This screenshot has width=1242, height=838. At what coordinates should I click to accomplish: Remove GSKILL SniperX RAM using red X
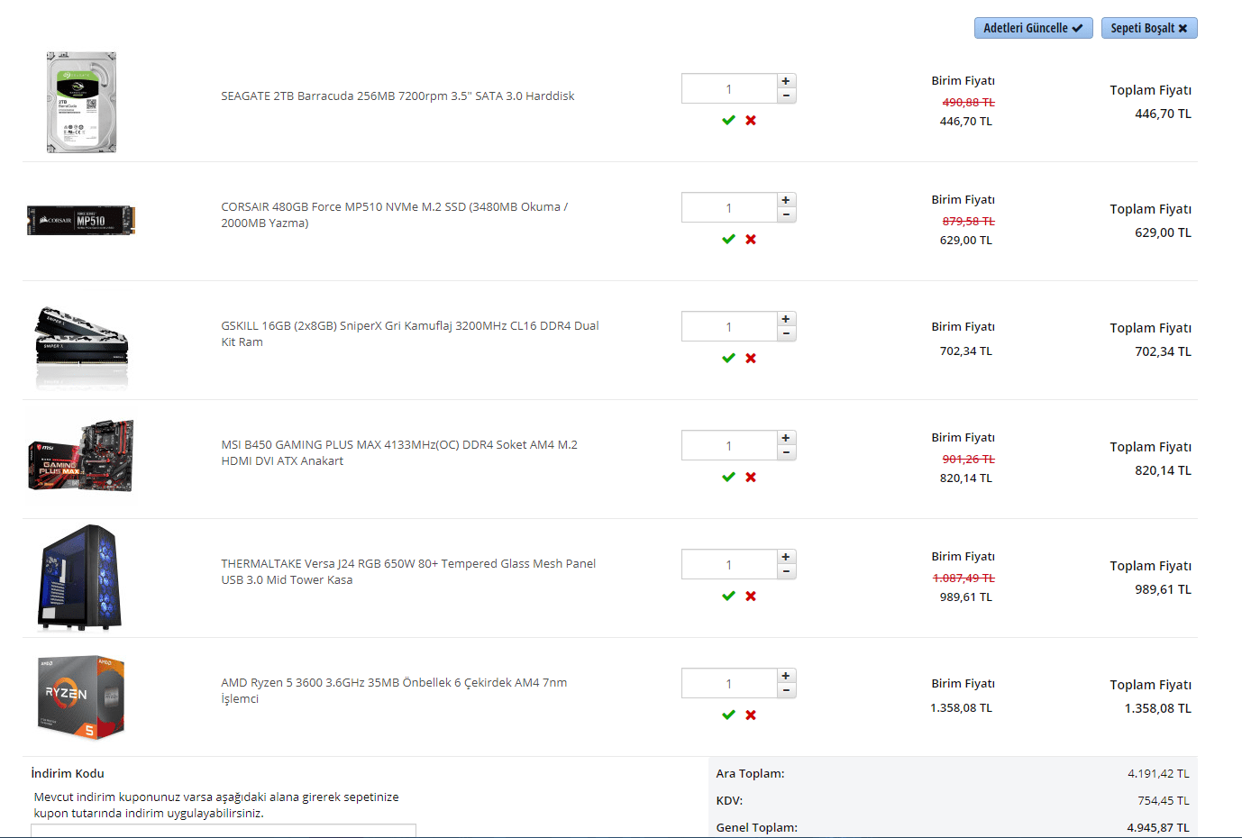[751, 358]
